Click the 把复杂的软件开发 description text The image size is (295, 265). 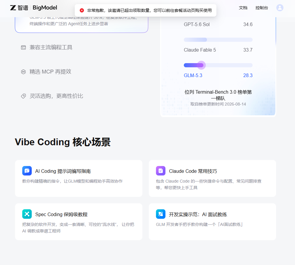pyautogui.click(x=78, y=228)
